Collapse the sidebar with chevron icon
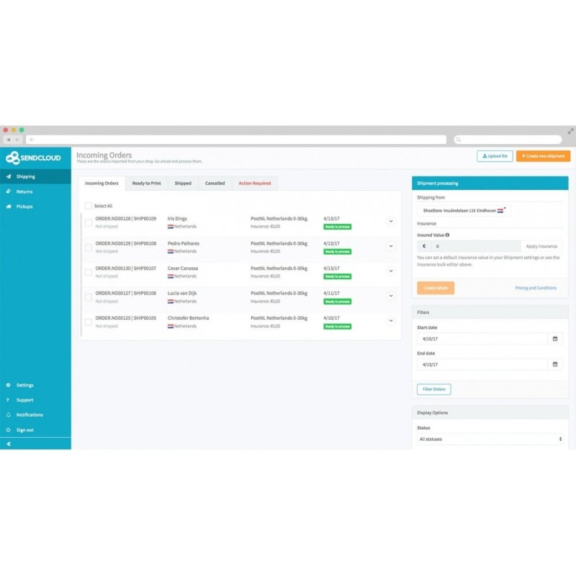Viewport: 576px width, 576px height. (8, 444)
